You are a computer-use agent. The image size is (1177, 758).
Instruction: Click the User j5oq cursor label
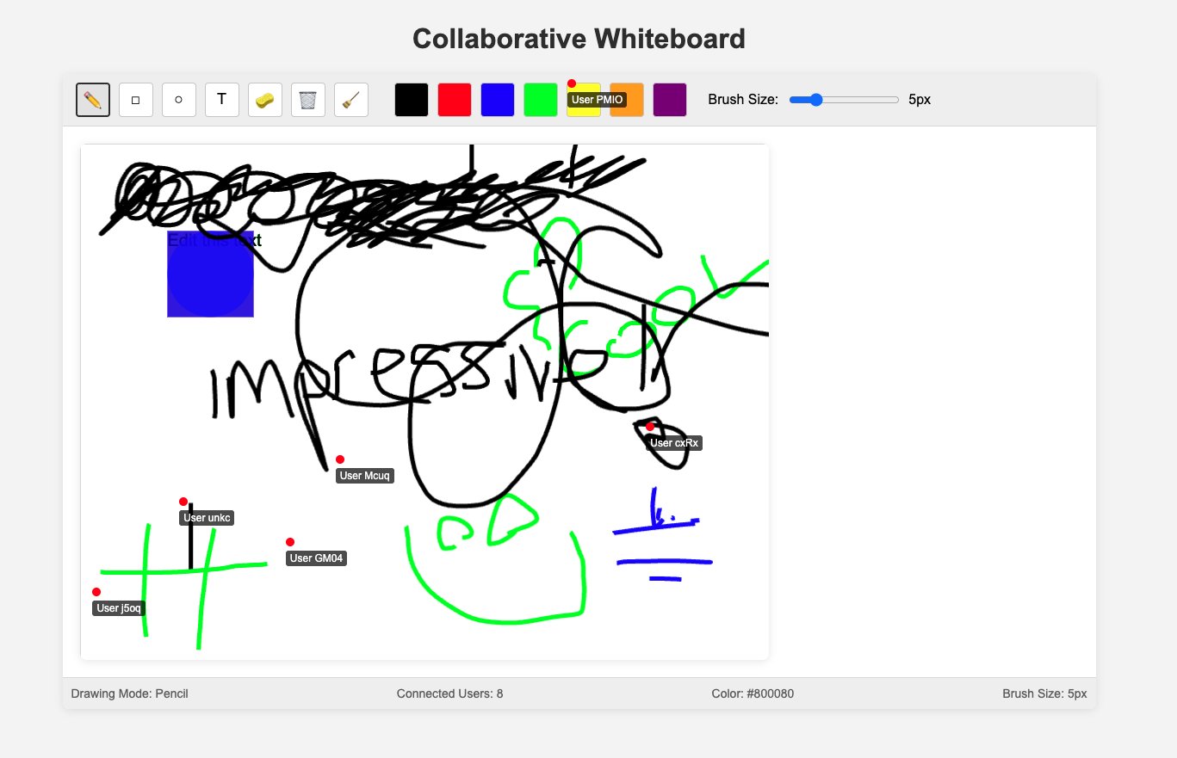pos(119,608)
